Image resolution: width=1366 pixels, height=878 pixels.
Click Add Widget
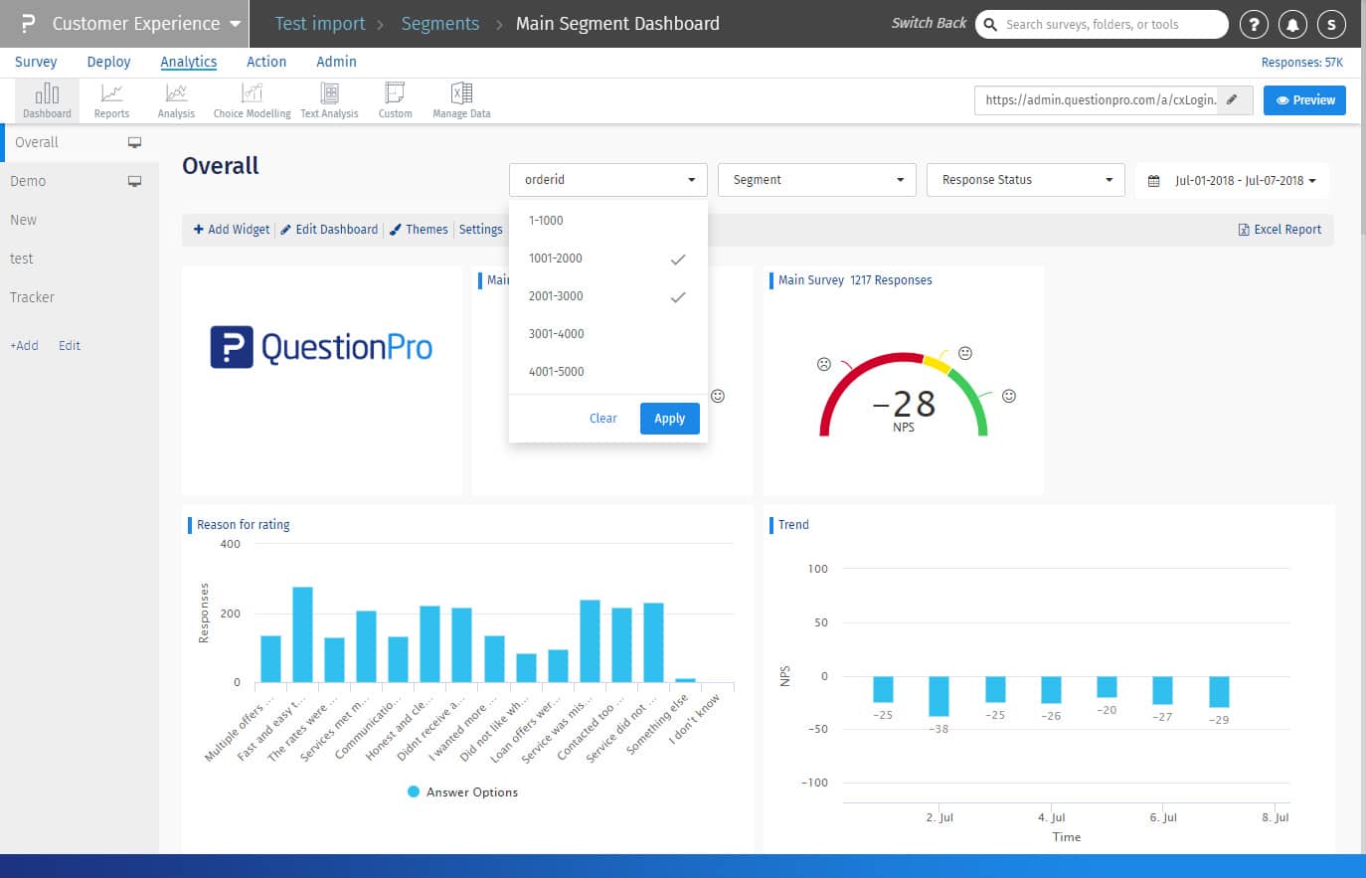tap(231, 230)
